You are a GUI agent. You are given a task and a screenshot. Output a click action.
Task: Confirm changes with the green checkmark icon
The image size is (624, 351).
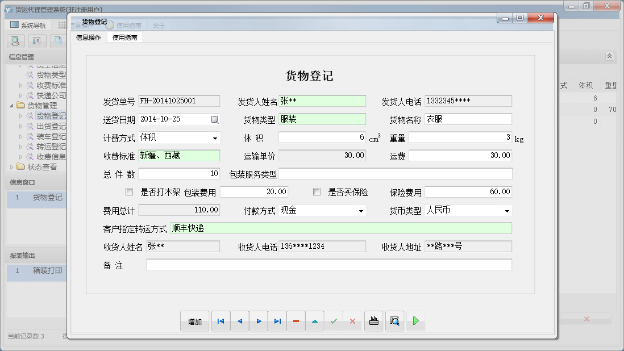click(x=334, y=321)
